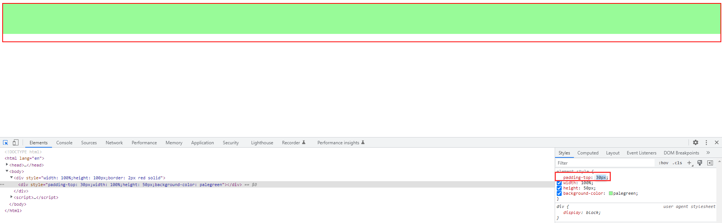Click the width property value 100%

[586, 183]
